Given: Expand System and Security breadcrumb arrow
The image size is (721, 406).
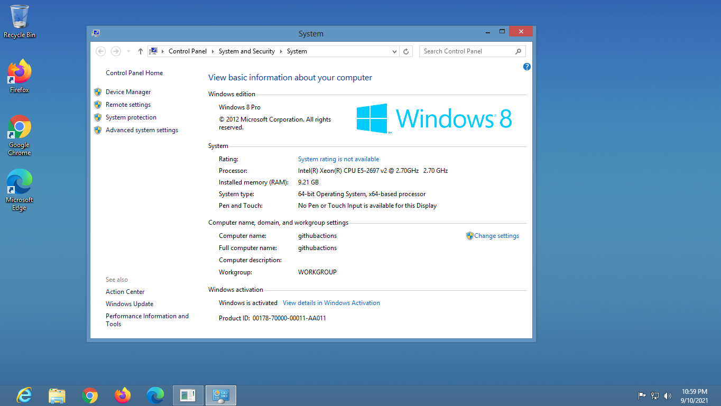Looking at the screenshot, I should (x=281, y=51).
